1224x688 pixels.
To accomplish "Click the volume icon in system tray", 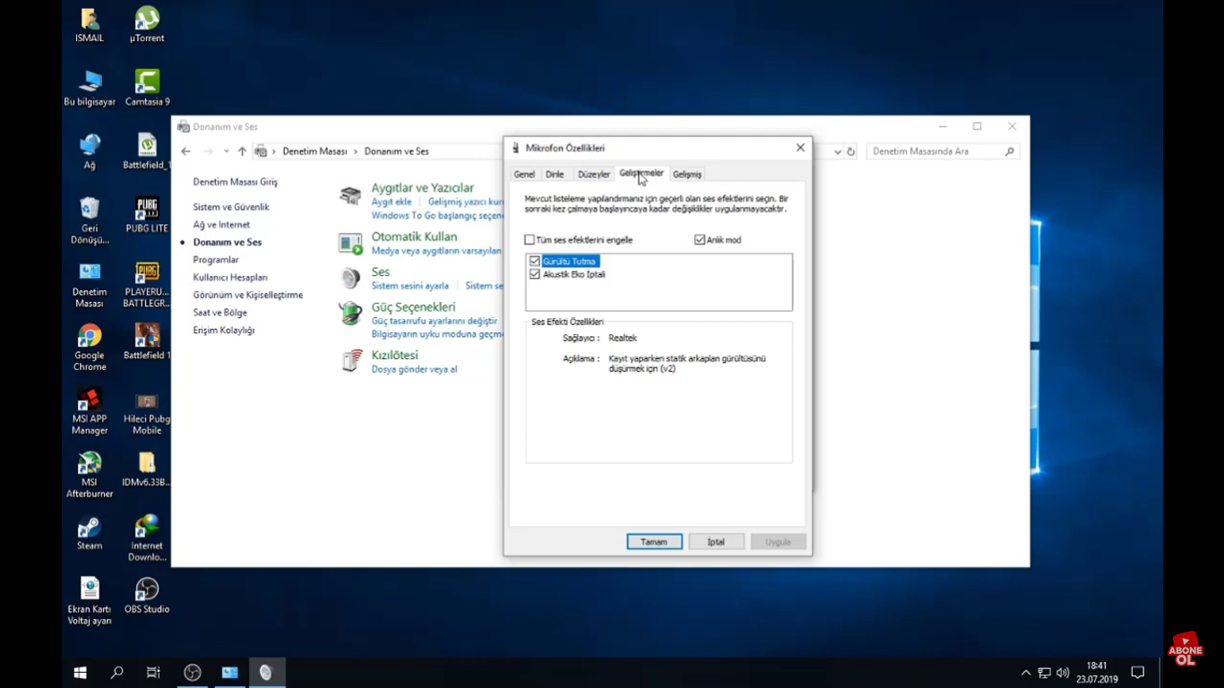I will coord(1063,673).
